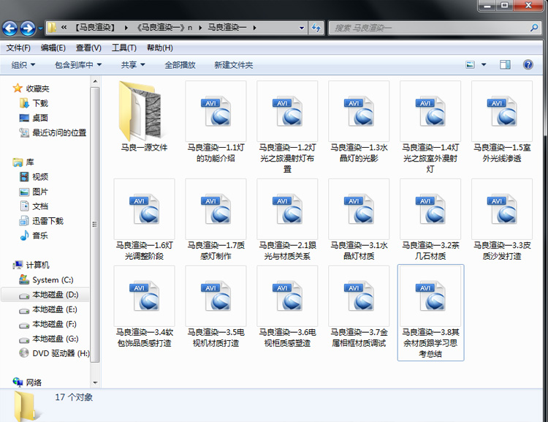Viewport: 548px width, 422px height.
Task: Select AVI file 马良渲染—1.1灯的功能介绍
Action: click(x=216, y=121)
